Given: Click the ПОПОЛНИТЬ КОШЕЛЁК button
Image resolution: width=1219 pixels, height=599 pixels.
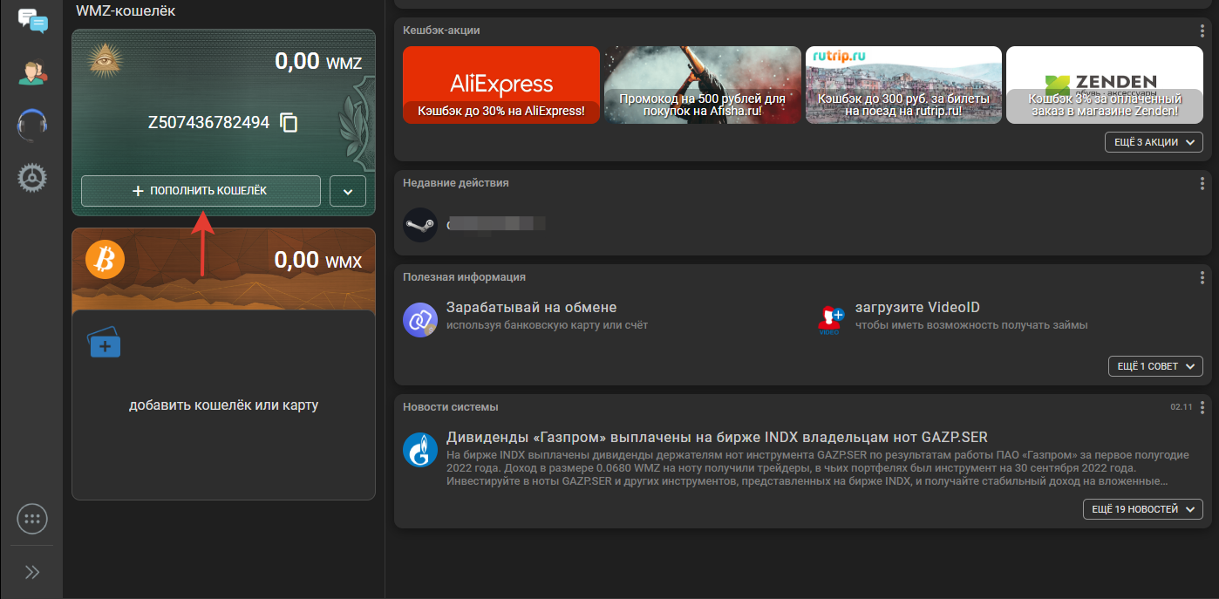Looking at the screenshot, I should (x=201, y=191).
